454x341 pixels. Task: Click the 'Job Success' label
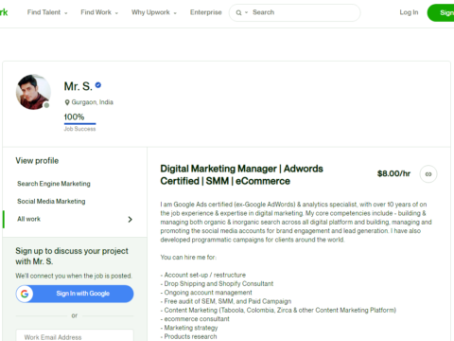click(79, 129)
